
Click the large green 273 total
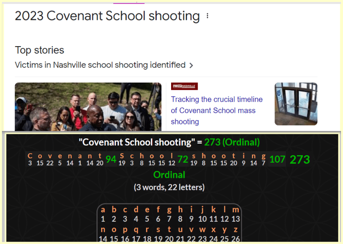300,160
